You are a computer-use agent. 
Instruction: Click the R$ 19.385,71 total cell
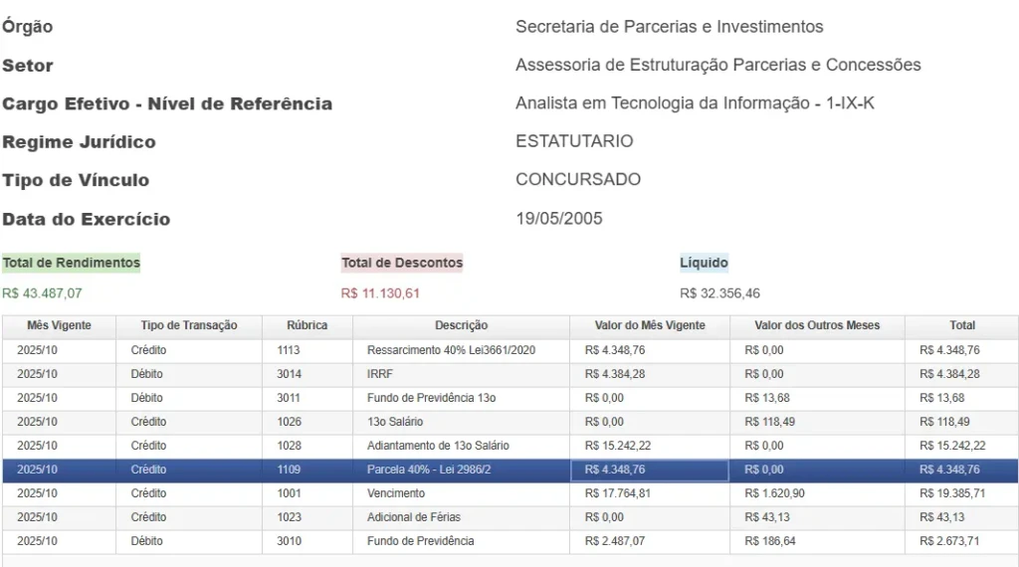click(x=954, y=493)
